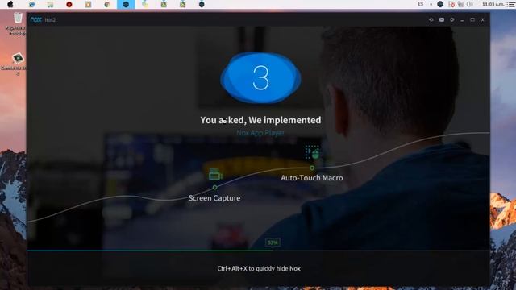Click the volume speaker tray icon

click(469, 4)
